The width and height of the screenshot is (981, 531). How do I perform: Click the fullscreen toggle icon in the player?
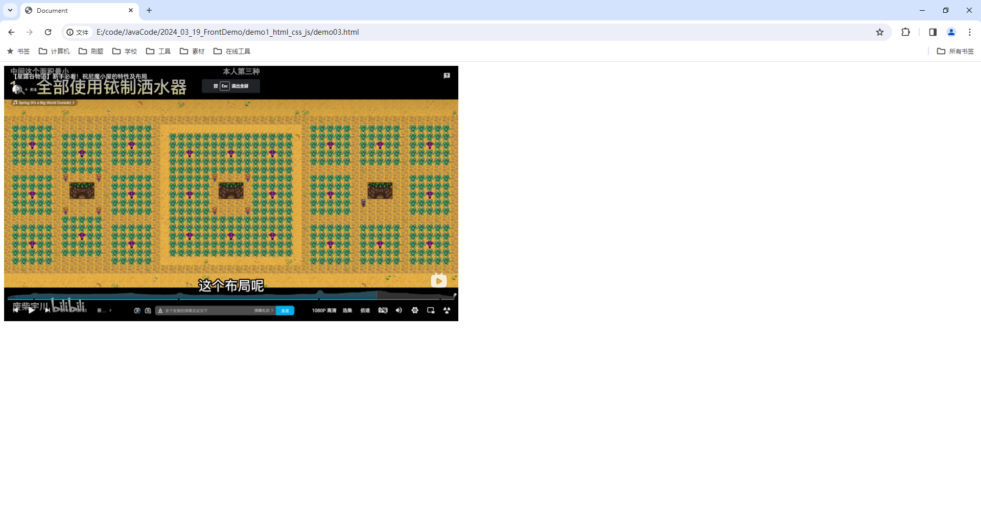(x=447, y=310)
